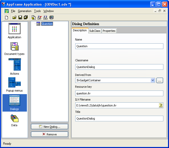Click the Save floppy disk icon
Screen dimensions: 169x148
click(x=20, y=17)
